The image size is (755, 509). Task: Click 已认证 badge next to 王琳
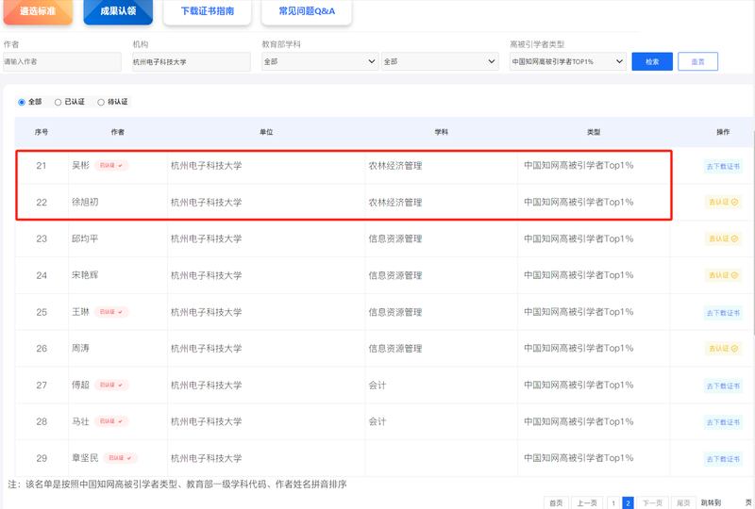pos(111,312)
